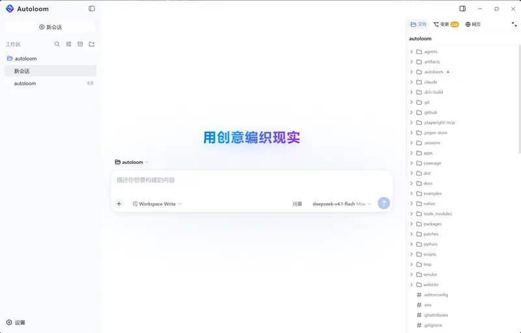Click the packages folder icon

pos(419,224)
